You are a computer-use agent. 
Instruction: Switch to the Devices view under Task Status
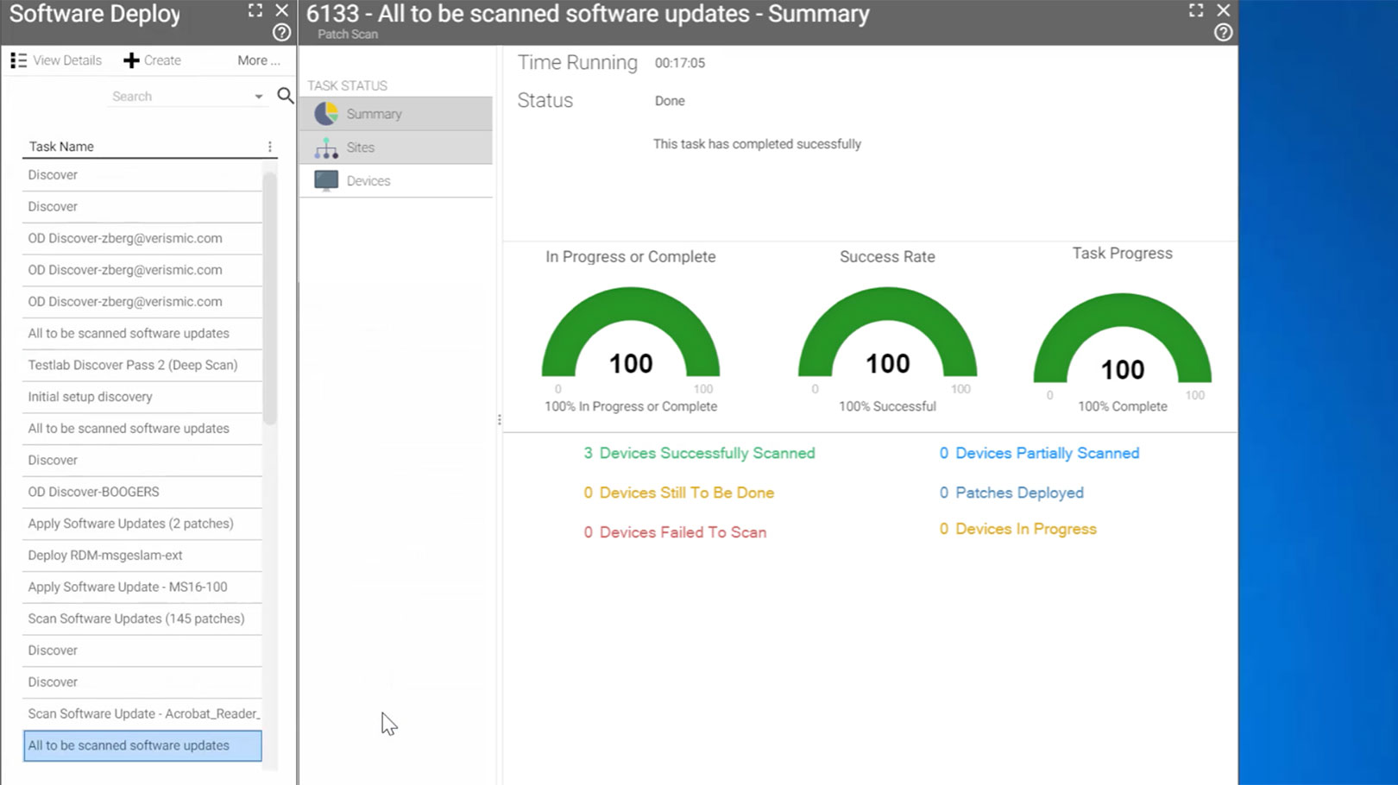tap(368, 180)
